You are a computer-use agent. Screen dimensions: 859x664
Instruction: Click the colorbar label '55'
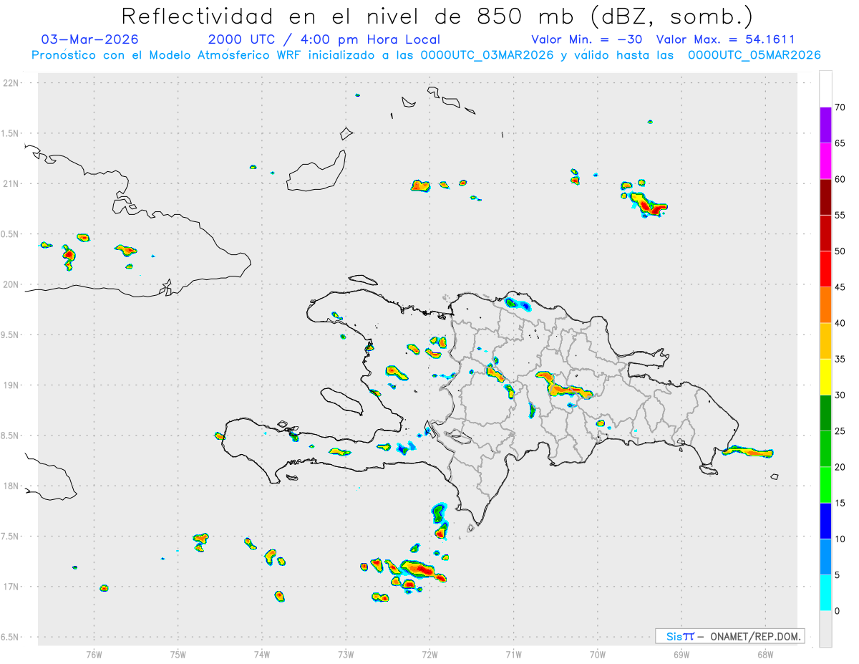840,215
